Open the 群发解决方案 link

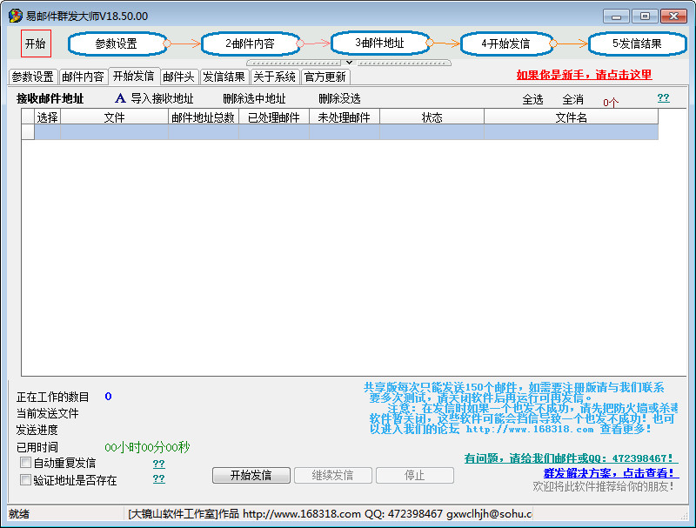coord(609,472)
